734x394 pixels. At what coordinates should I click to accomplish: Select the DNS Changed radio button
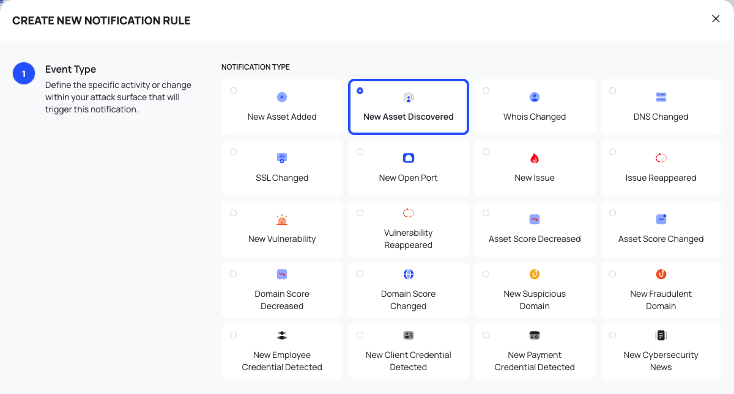pyautogui.click(x=613, y=91)
